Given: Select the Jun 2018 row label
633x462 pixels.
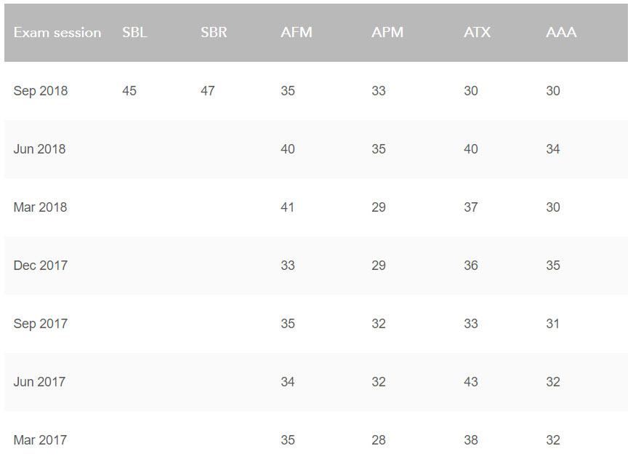Looking at the screenshot, I should click(x=39, y=149).
